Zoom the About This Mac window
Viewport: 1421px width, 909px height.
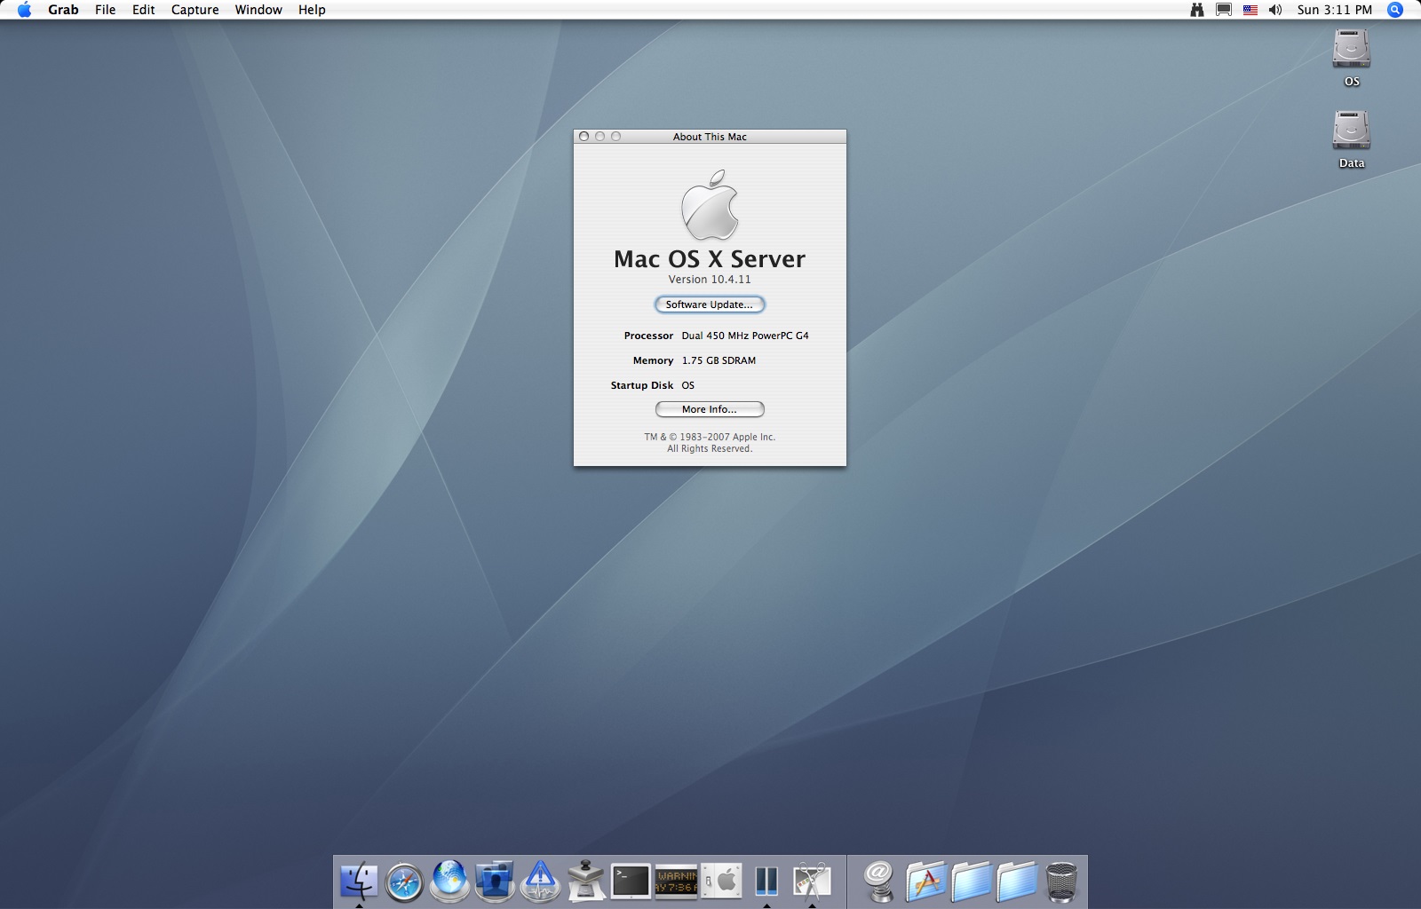(615, 137)
